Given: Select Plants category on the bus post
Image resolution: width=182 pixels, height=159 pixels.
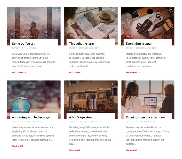Looking at the screenshot, I should tap(82, 110).
